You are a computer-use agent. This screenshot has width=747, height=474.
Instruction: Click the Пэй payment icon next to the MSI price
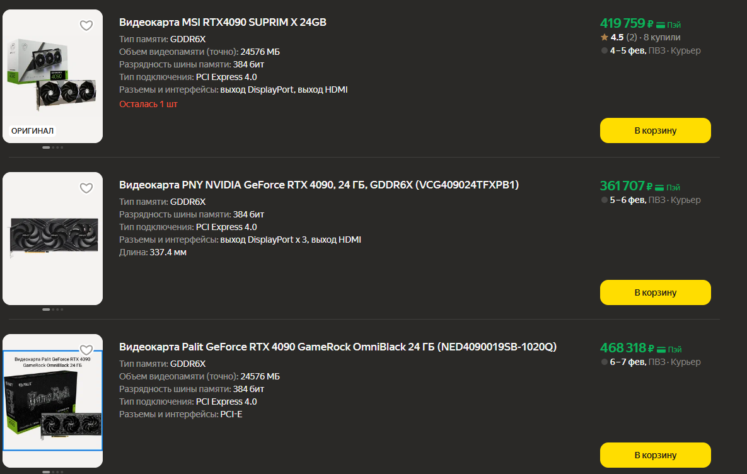click(666, 26)
